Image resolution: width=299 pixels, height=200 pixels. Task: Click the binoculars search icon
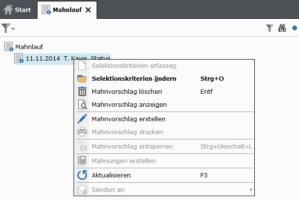pos(282,28)
